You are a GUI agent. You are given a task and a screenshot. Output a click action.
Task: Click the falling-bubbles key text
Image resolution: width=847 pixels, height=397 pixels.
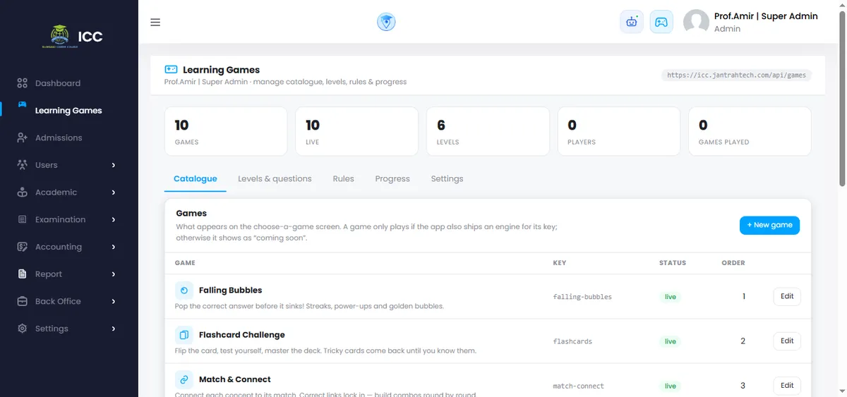[x=582, y=297]
